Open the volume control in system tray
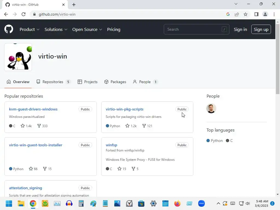 pyautogui.click(x=248, y=203)
